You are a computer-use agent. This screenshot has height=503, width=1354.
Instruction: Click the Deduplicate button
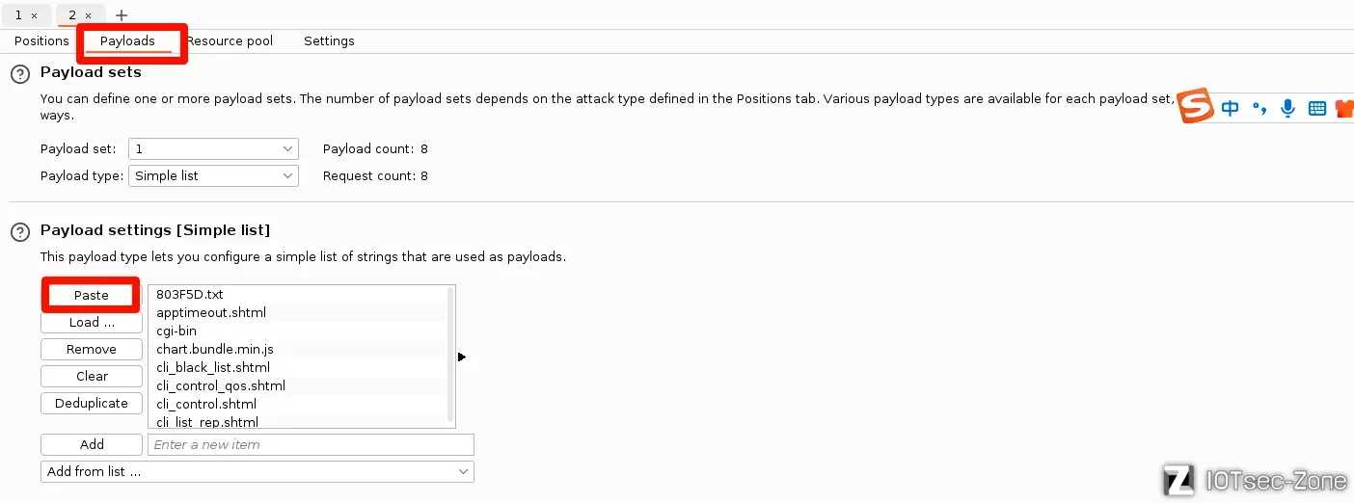click(92, 404)
